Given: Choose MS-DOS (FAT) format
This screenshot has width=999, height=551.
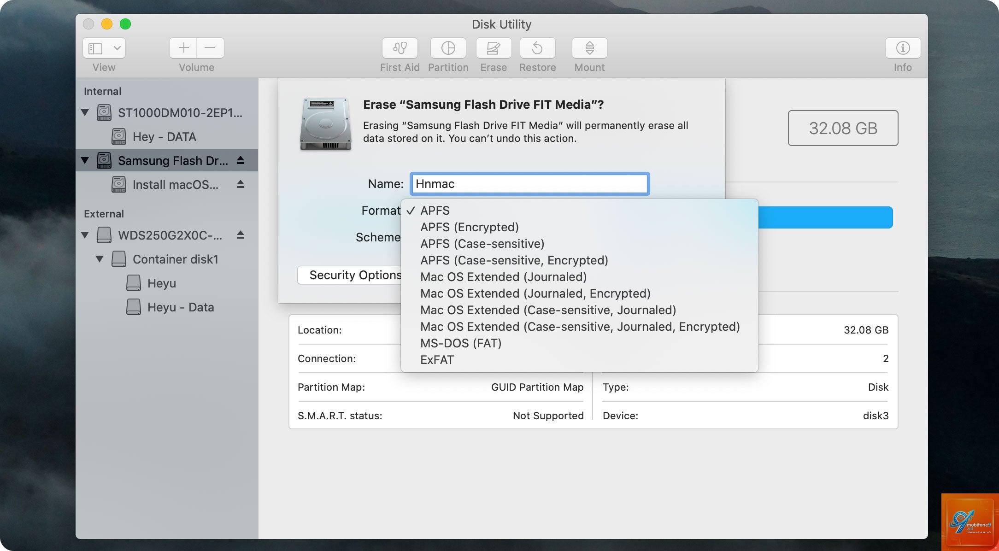Looking at the screenshot, I should point(580,343).
